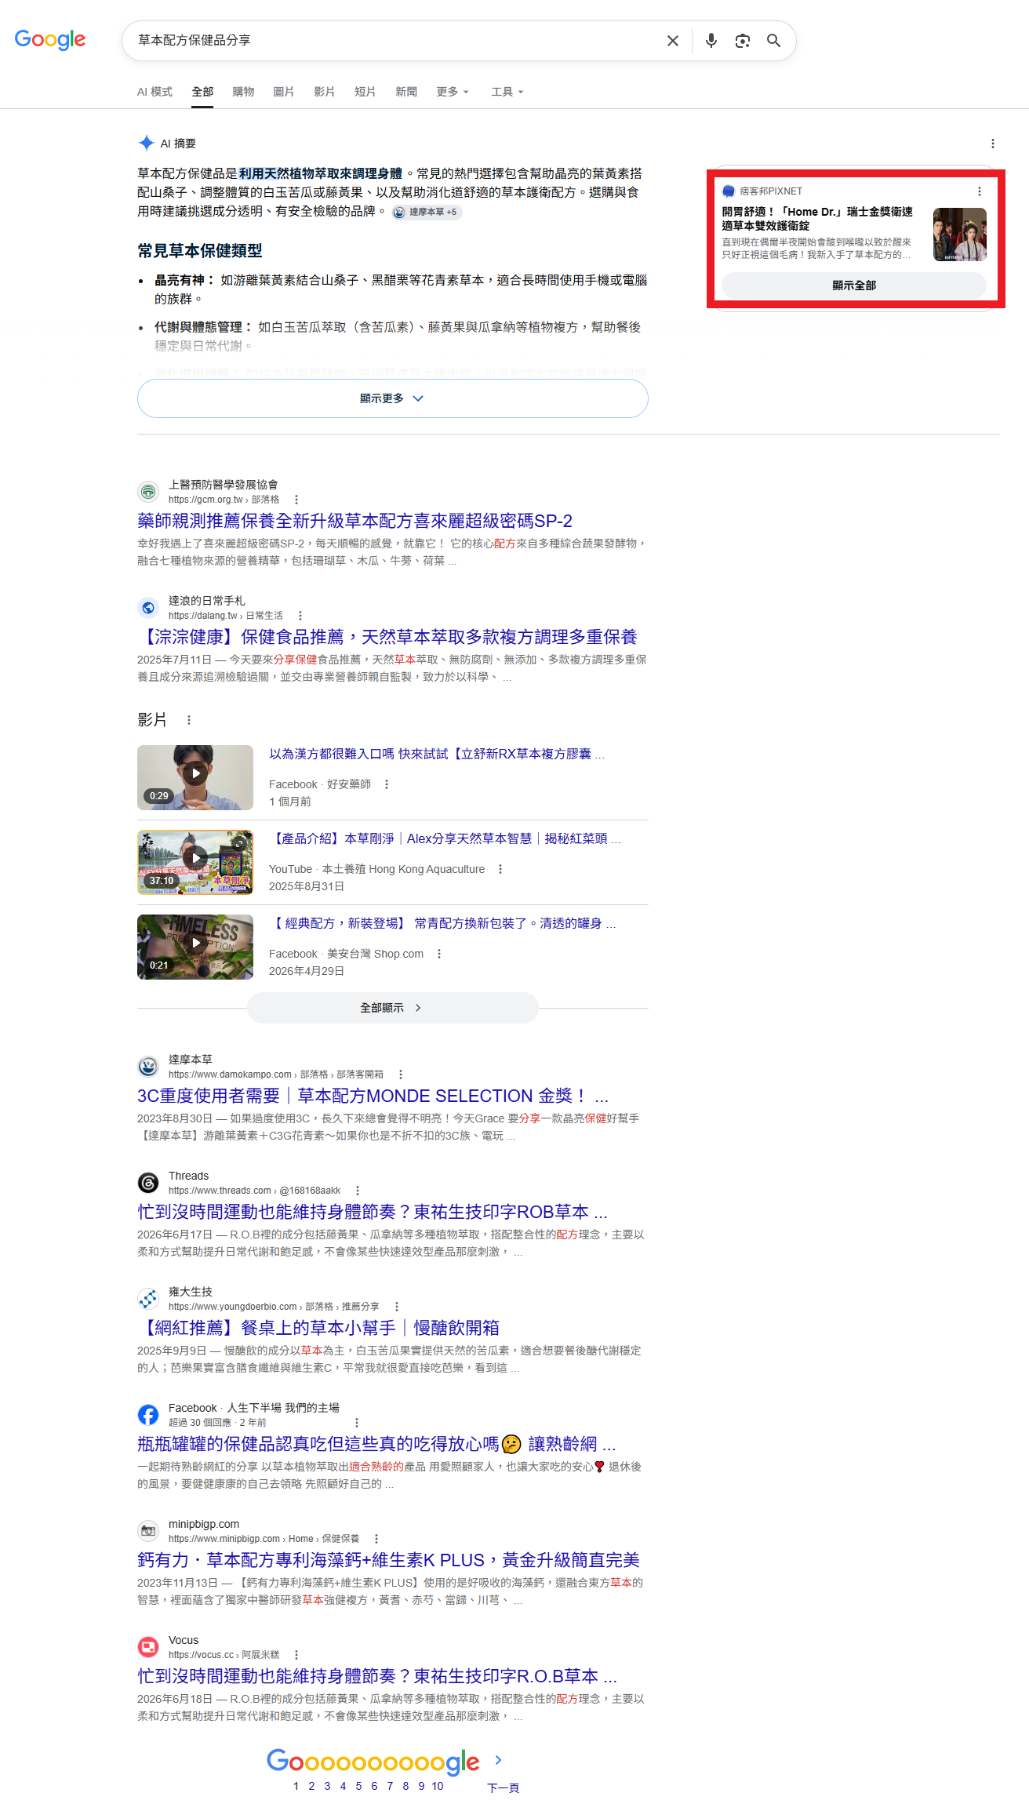
Task: Open options for 達摩本草 result
Action: [401, 1075]
